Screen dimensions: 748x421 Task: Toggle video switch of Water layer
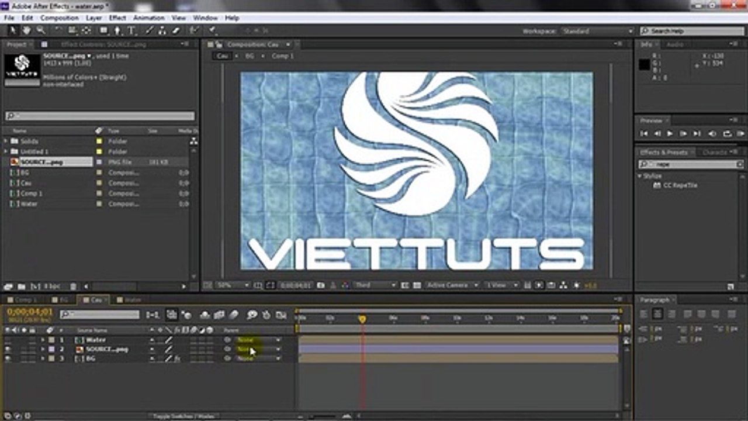[x=8, y=340]
